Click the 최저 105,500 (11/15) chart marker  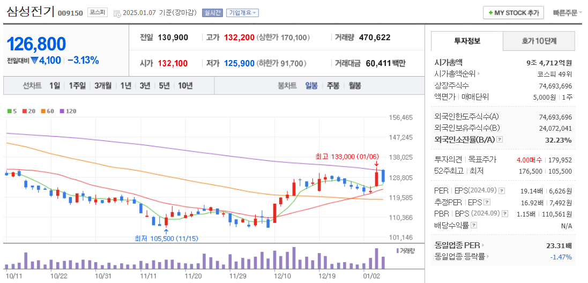click(167, 239)
